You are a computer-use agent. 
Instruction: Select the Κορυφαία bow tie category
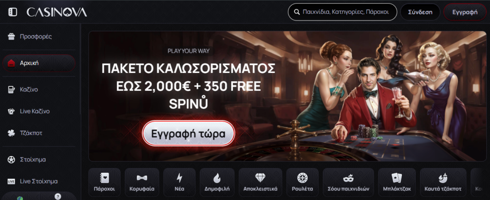coord(142,182)
